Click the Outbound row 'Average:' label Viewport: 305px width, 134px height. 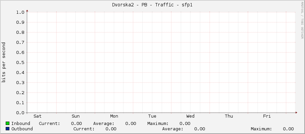(x=173, y=129)
